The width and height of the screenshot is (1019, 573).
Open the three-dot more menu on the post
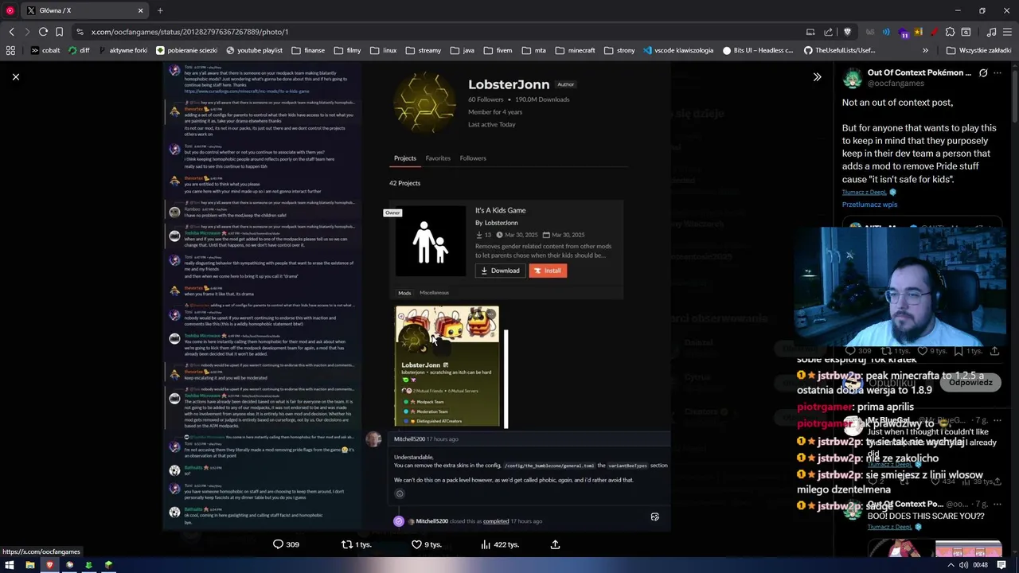pyautogui.click(x=998, y=73)
